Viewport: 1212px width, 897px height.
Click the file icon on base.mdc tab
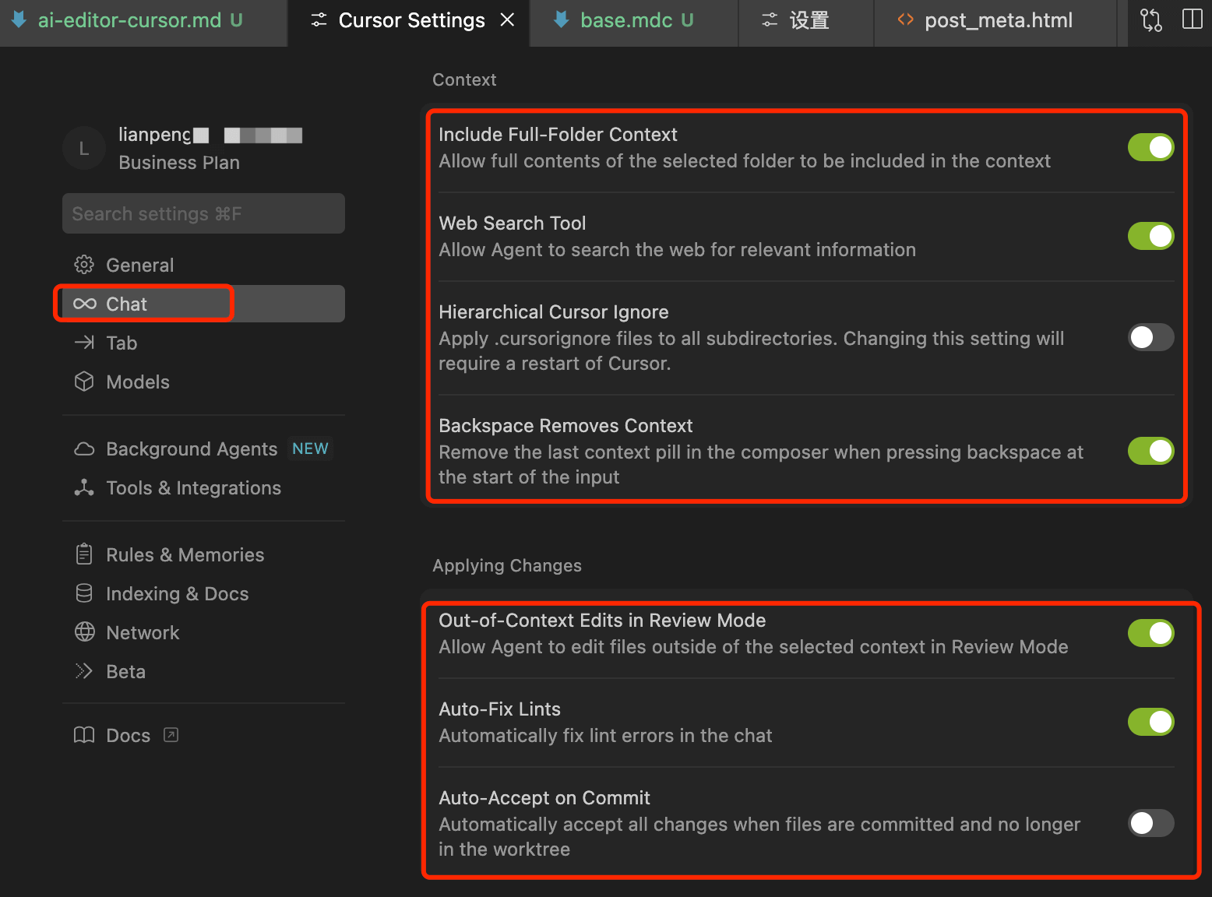point(561,19)
